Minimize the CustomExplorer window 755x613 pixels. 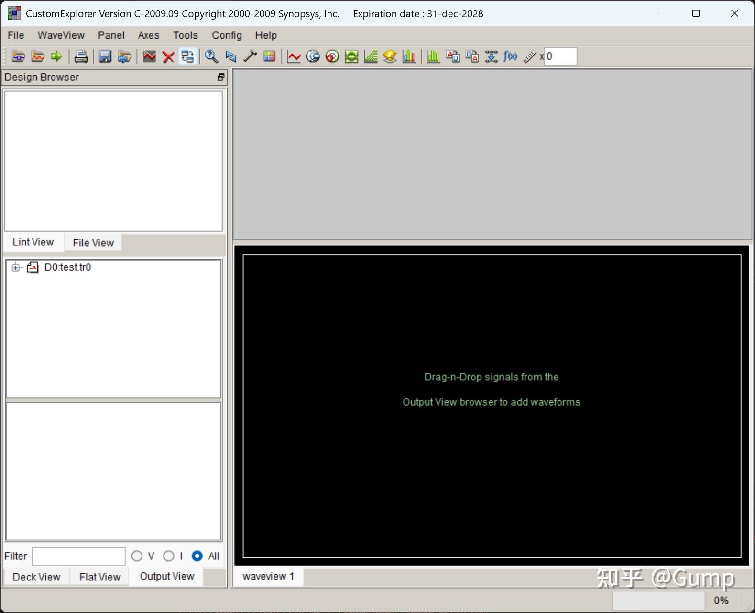tap(657, 13)
